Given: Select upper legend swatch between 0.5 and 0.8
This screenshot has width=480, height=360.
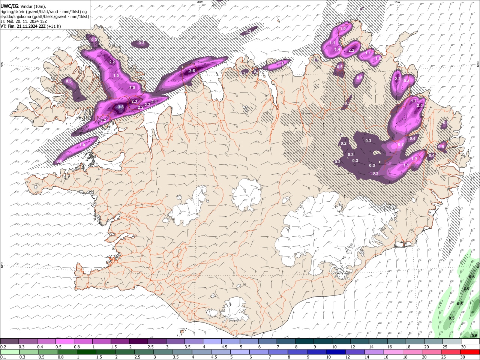Looking at the screenshot, I should click(65, 341).
